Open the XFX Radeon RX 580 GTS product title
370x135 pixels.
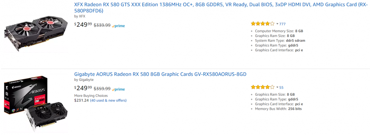(221, 7)
